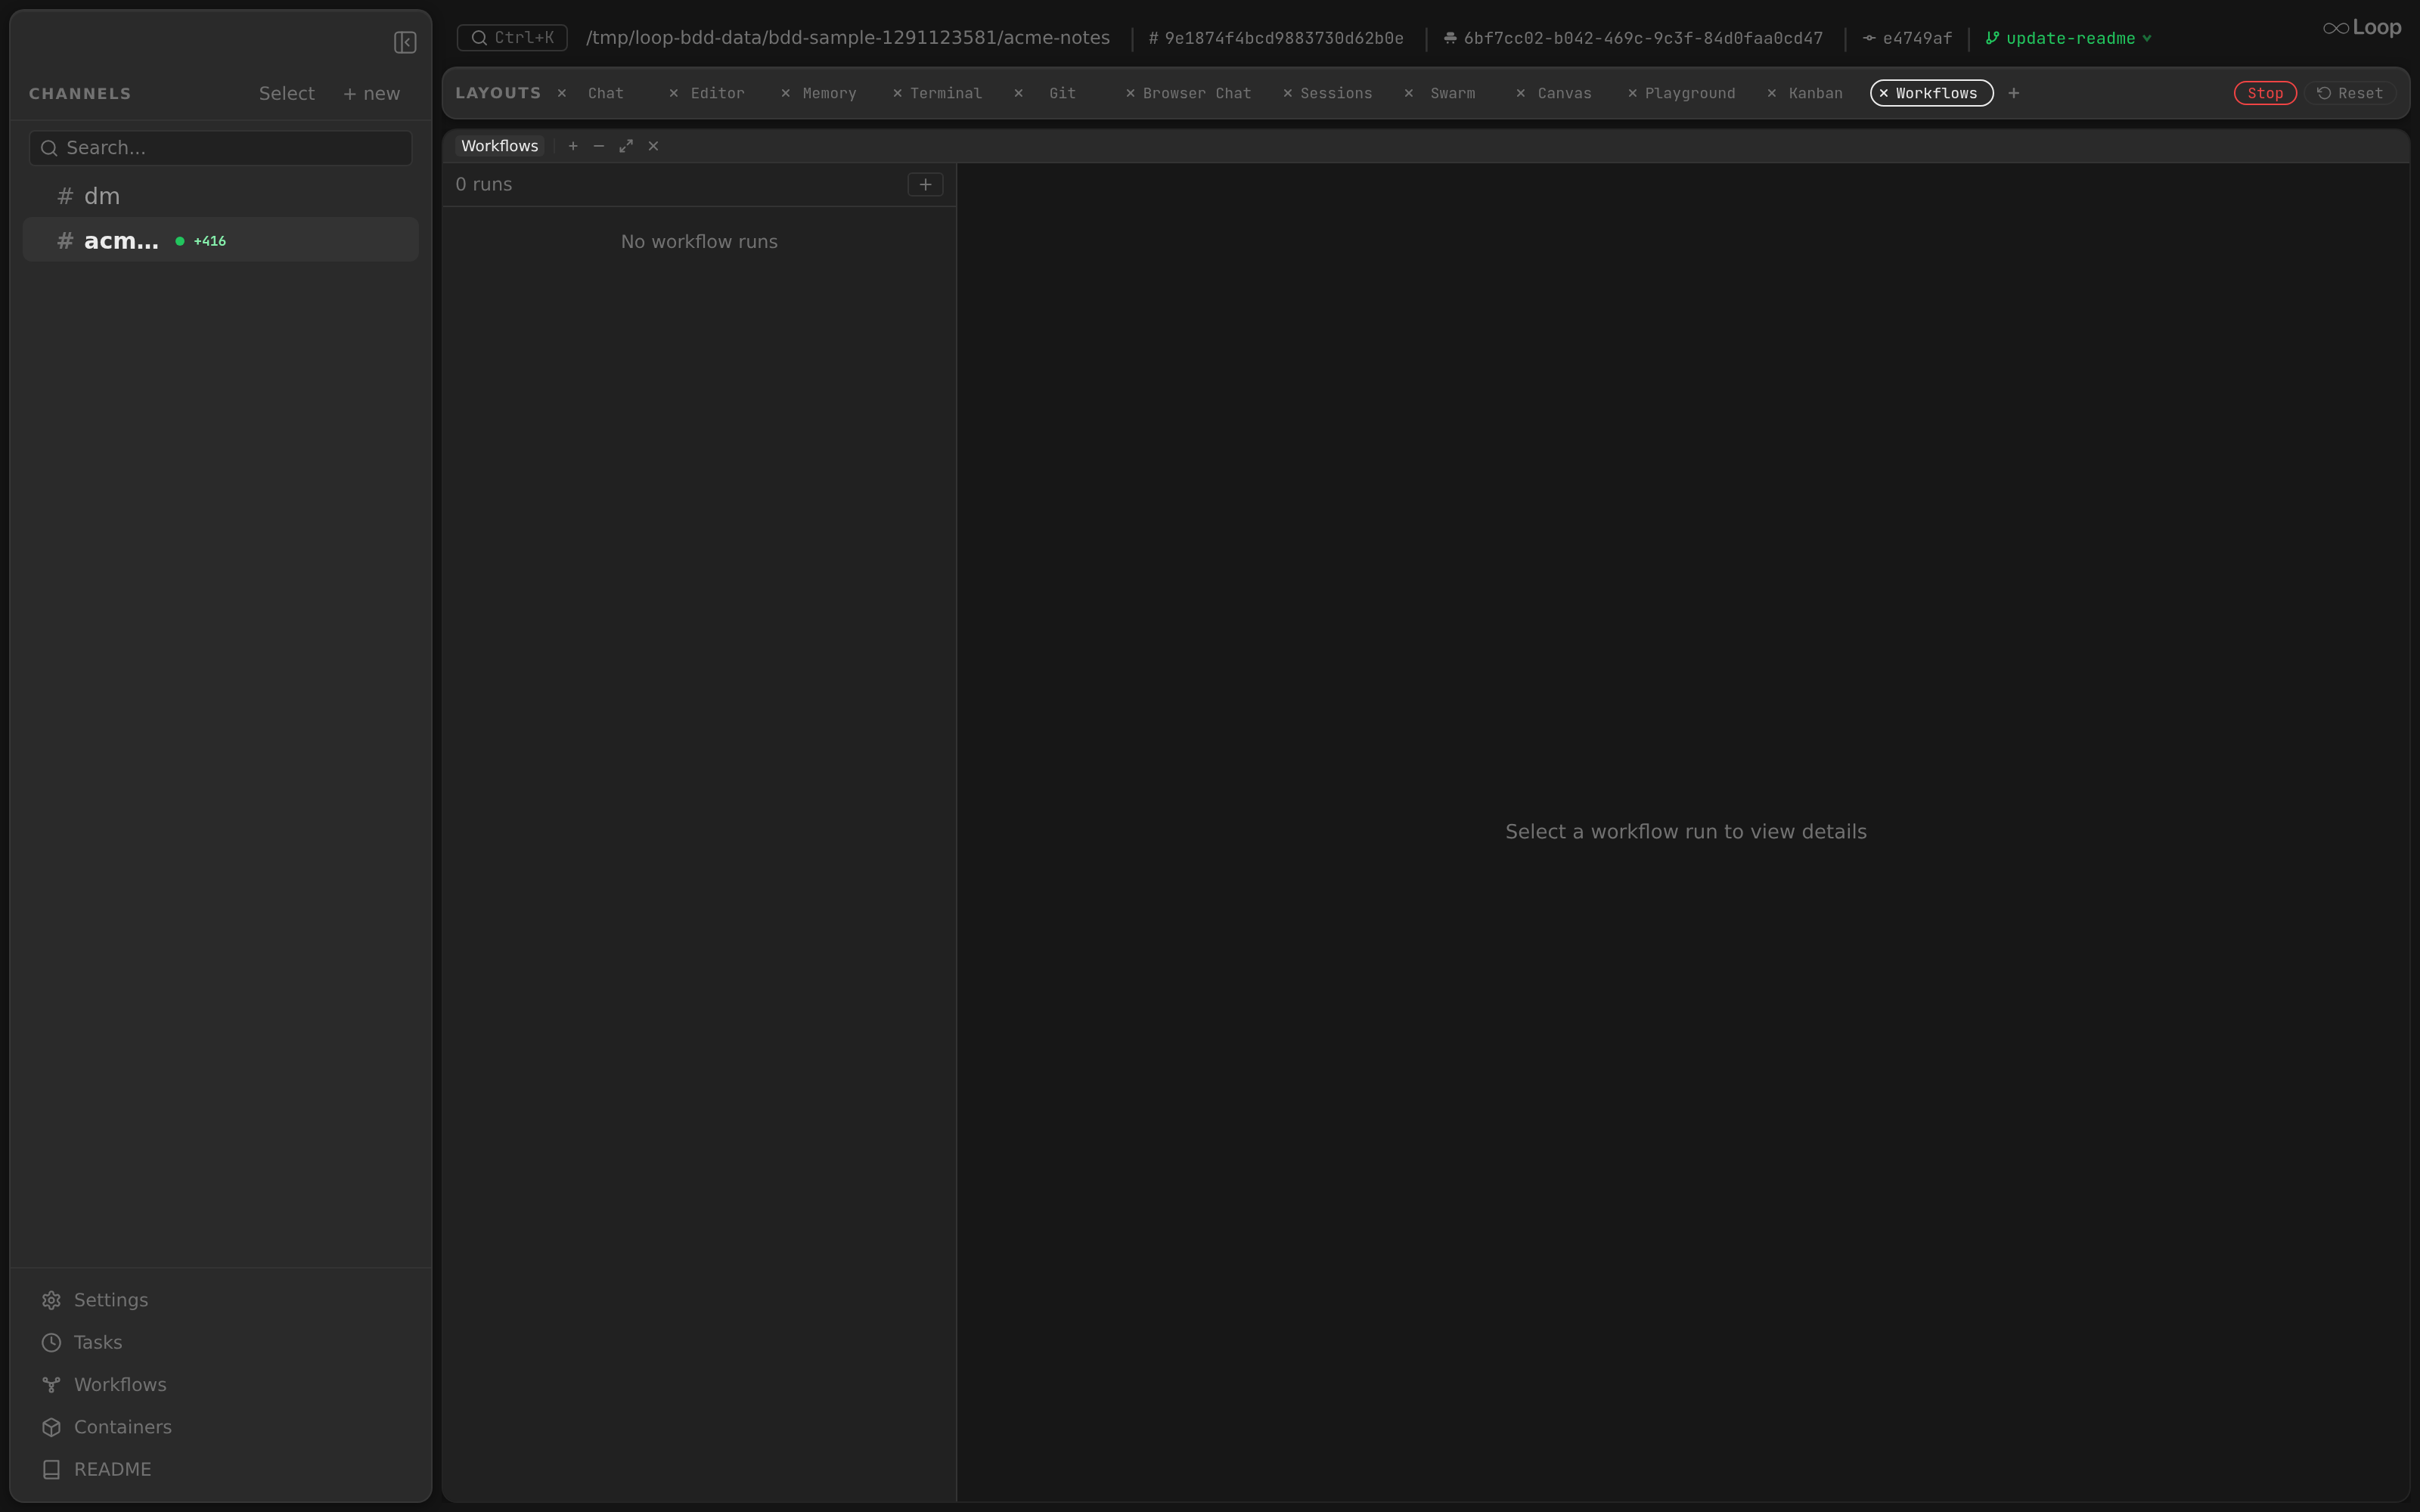Click the channels Search field
Screen dimensions: 2420x1512
[x=220, y=148]
